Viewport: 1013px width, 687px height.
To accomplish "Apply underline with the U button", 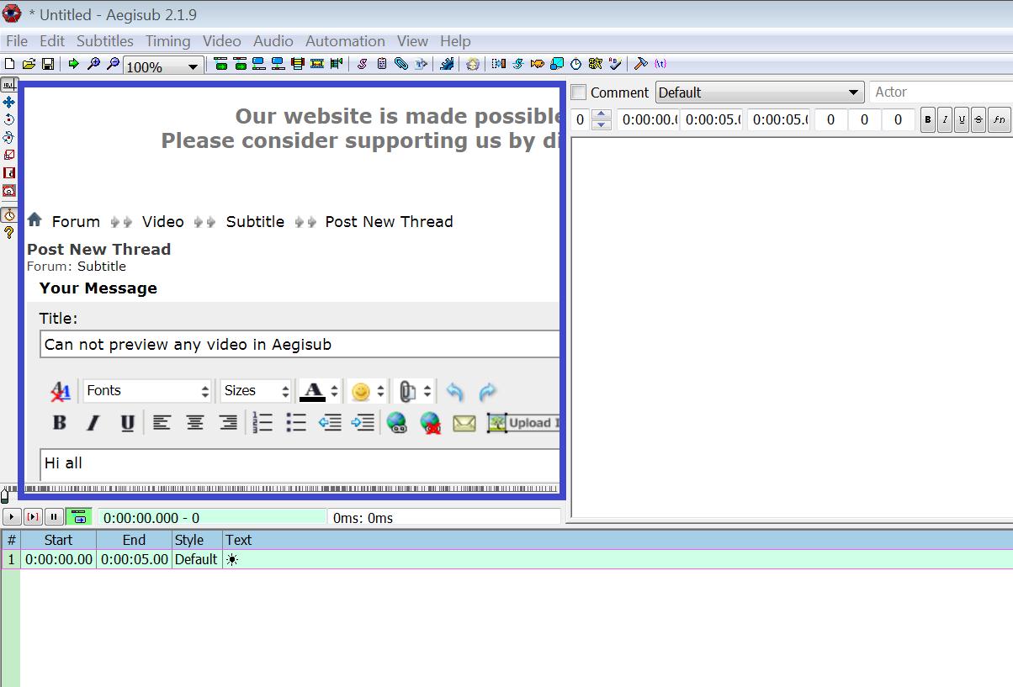I will [x=962, y=119].
